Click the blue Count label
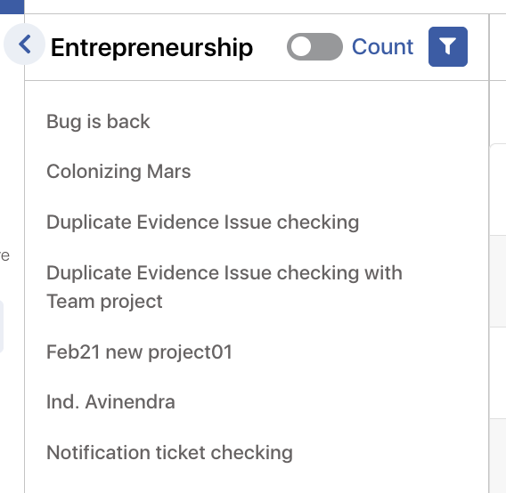Image resolution: width=506 pixels, height=493 pixels. coord(382,47)
